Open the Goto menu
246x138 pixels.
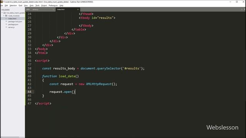(x=32, y=5)
